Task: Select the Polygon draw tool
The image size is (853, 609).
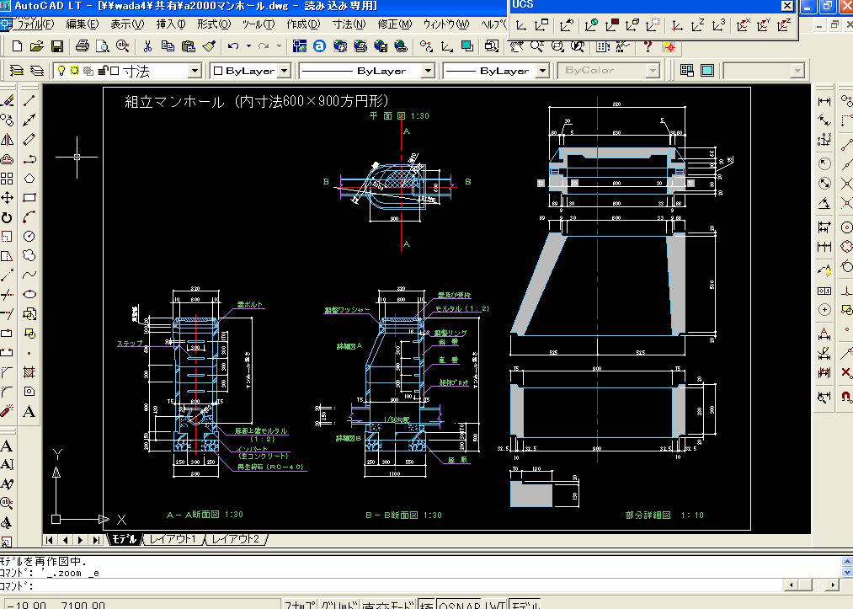Action: (29, 179)
